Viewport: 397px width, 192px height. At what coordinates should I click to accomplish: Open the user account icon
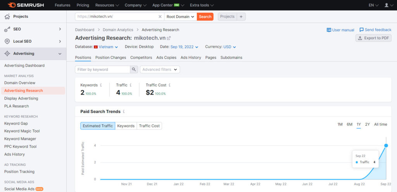click(x=387, y=5)
